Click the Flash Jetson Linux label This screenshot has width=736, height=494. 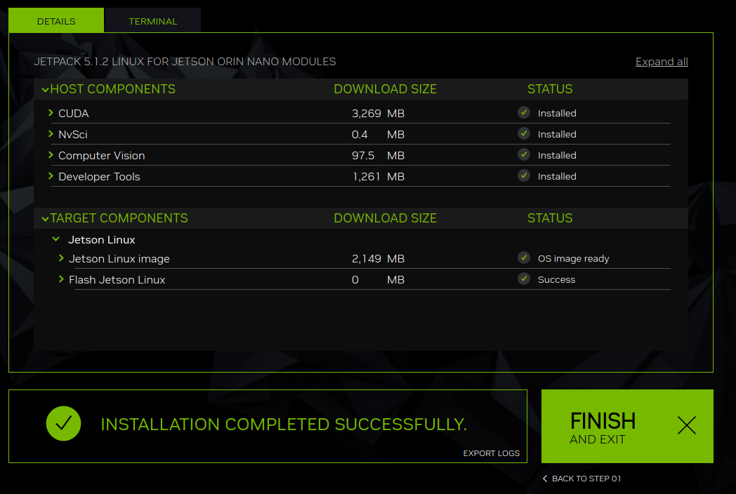117,280
